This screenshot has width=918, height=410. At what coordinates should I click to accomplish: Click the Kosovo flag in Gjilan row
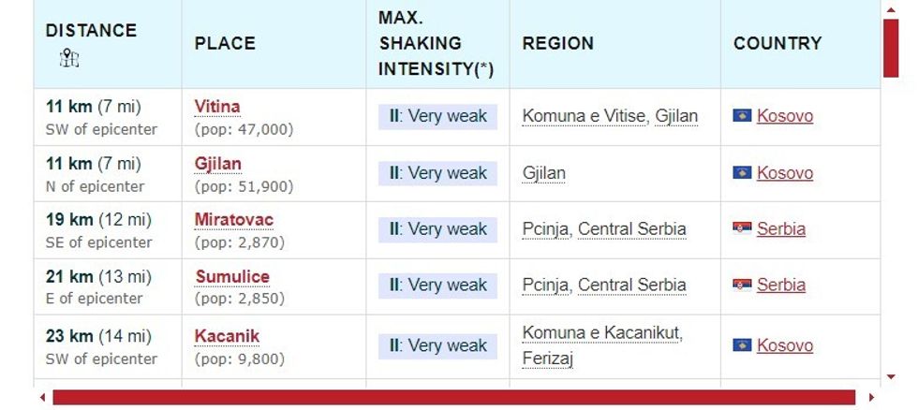point(742,173)
